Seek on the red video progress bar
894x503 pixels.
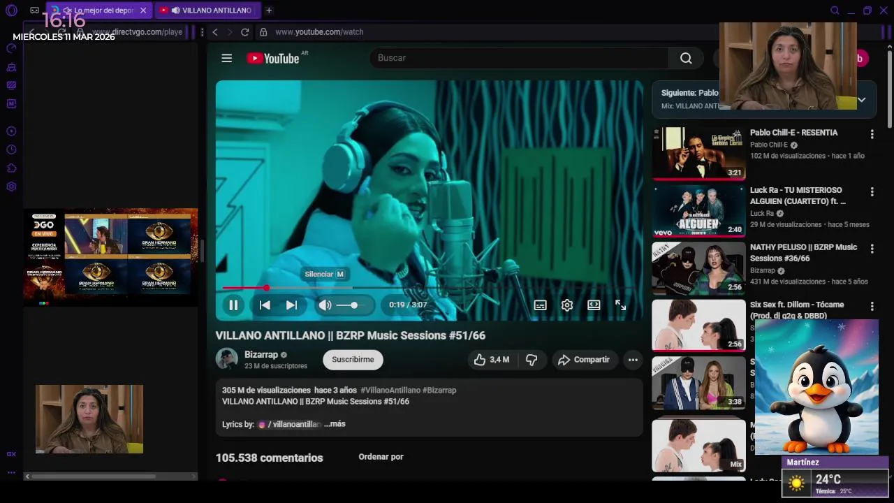(428, 288)
